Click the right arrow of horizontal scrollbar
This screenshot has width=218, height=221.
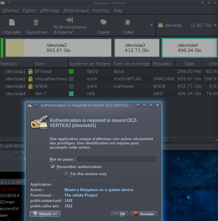(x=217, y=140)
